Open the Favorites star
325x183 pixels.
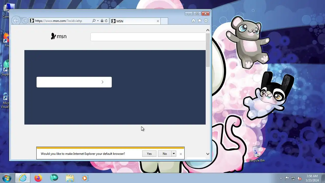200,21
